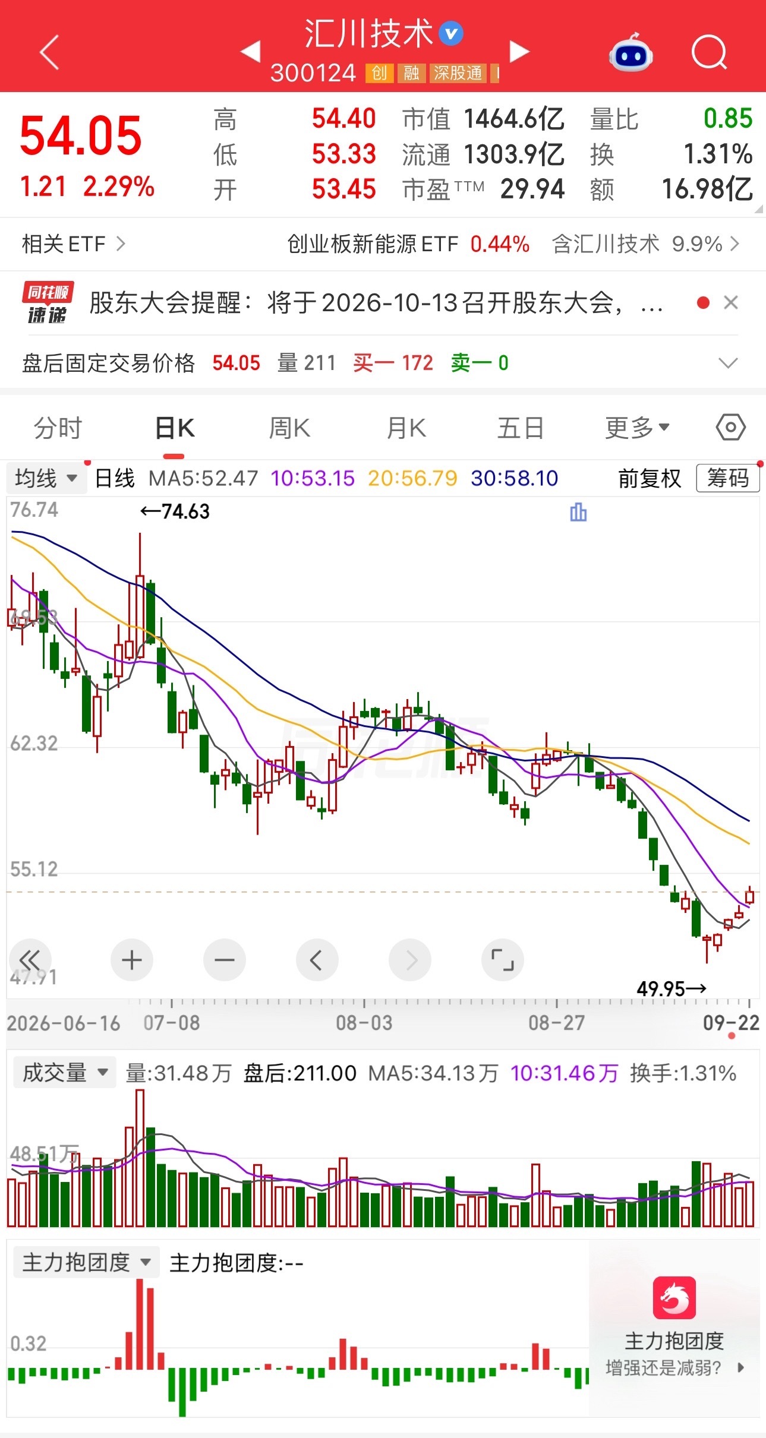Toggle the 筹码 chip distribution view

(x=728, y=478)
